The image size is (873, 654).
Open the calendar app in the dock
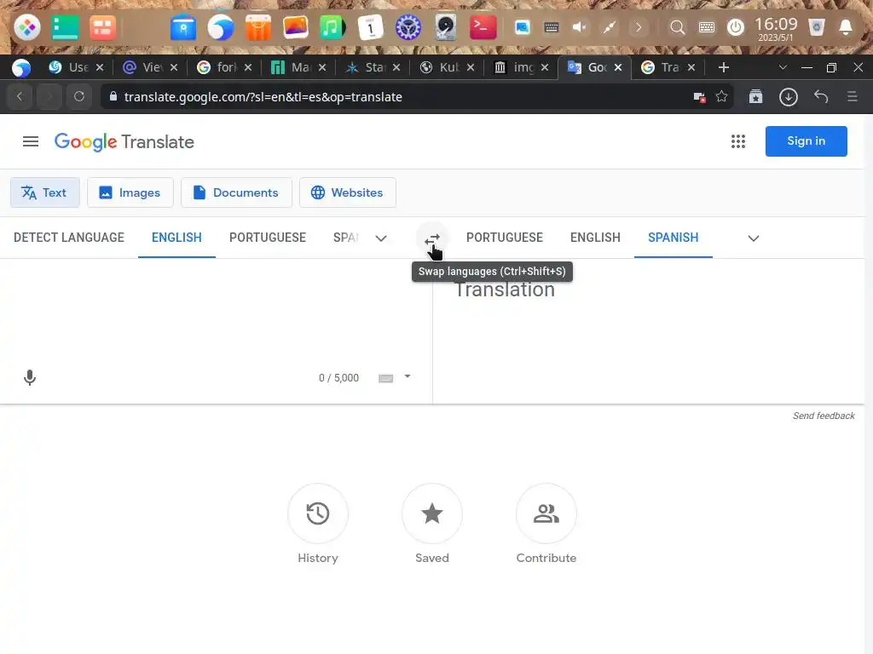click(370, 27)
